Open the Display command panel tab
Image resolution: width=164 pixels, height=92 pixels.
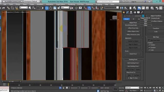coord(138,12)
